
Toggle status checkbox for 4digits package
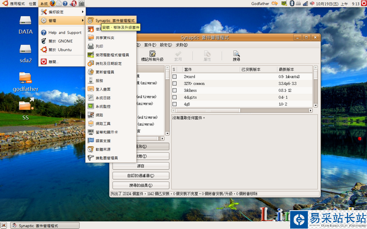tap(174, 97)
